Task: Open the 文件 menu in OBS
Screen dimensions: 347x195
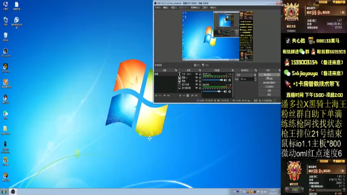Action: [x=158, y=8]
